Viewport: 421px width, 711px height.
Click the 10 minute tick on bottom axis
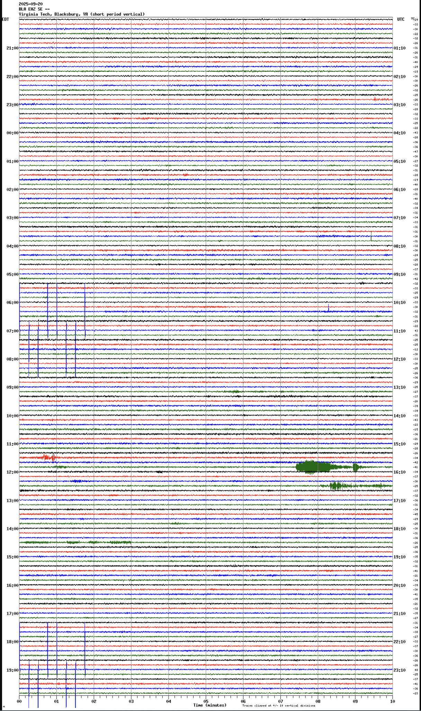pos(392,702)
